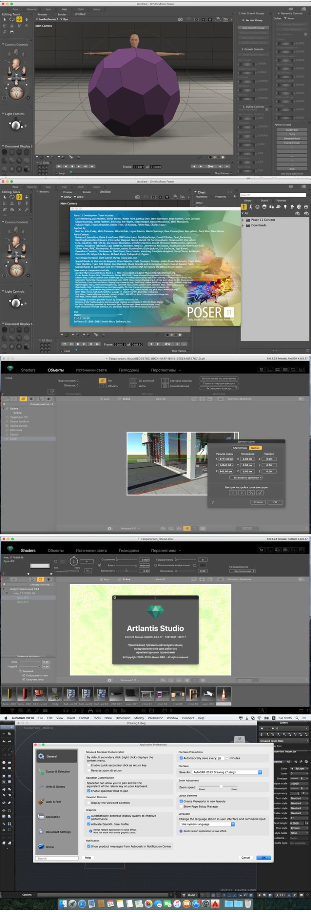Enable quick secondary click as return key

pyautogui.click(x=88, y=765)
